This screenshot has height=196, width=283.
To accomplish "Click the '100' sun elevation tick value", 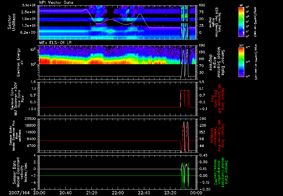I will click(x=202, y=5).
